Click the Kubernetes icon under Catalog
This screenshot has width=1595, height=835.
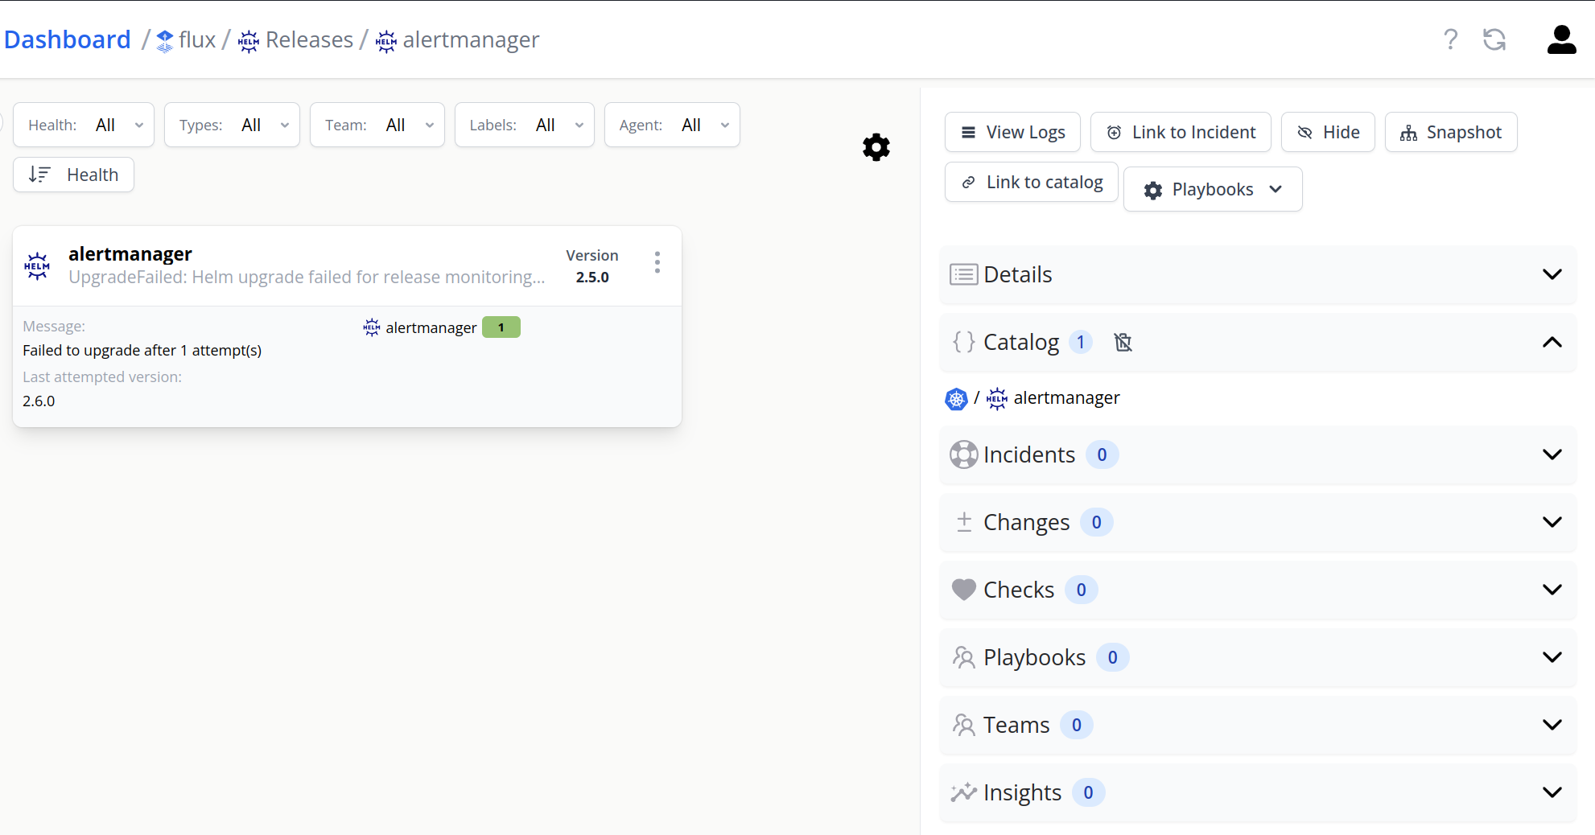pyautogui.click(x=956, y=399)
